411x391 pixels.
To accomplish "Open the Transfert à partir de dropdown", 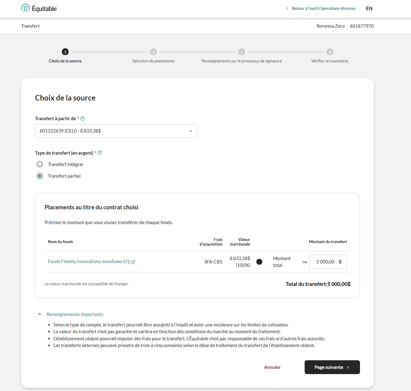I will click(116, 131).
